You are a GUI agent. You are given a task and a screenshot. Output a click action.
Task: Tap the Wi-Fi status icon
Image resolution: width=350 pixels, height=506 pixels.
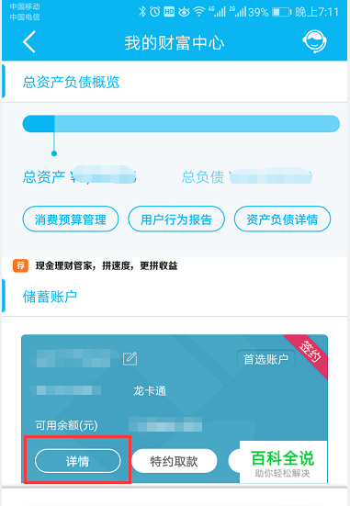(199, 12)
